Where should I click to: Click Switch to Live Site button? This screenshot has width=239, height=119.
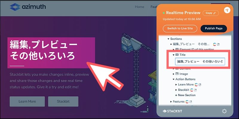pyautogui.click(x=180, y=28)
